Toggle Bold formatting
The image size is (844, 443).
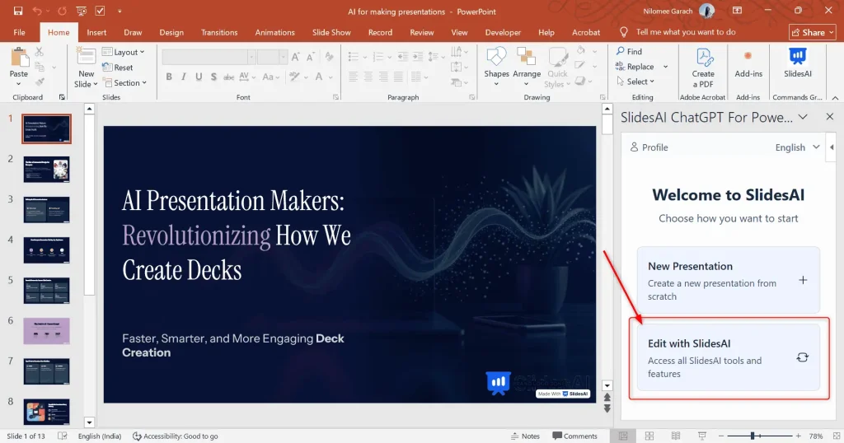pyautogui.click(x=169, y=77)
